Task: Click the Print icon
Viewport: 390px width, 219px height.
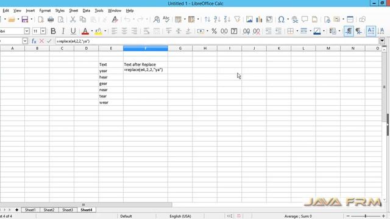Action: [x=51, y=19]
